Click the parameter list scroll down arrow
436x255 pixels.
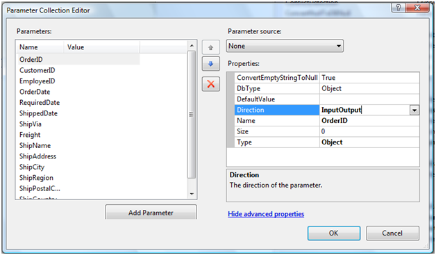click(x=192, y=194)
